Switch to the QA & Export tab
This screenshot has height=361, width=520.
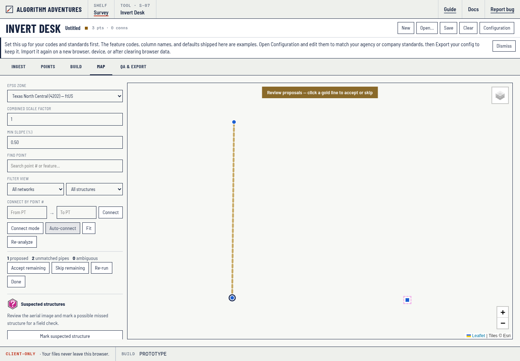point(133,67)
